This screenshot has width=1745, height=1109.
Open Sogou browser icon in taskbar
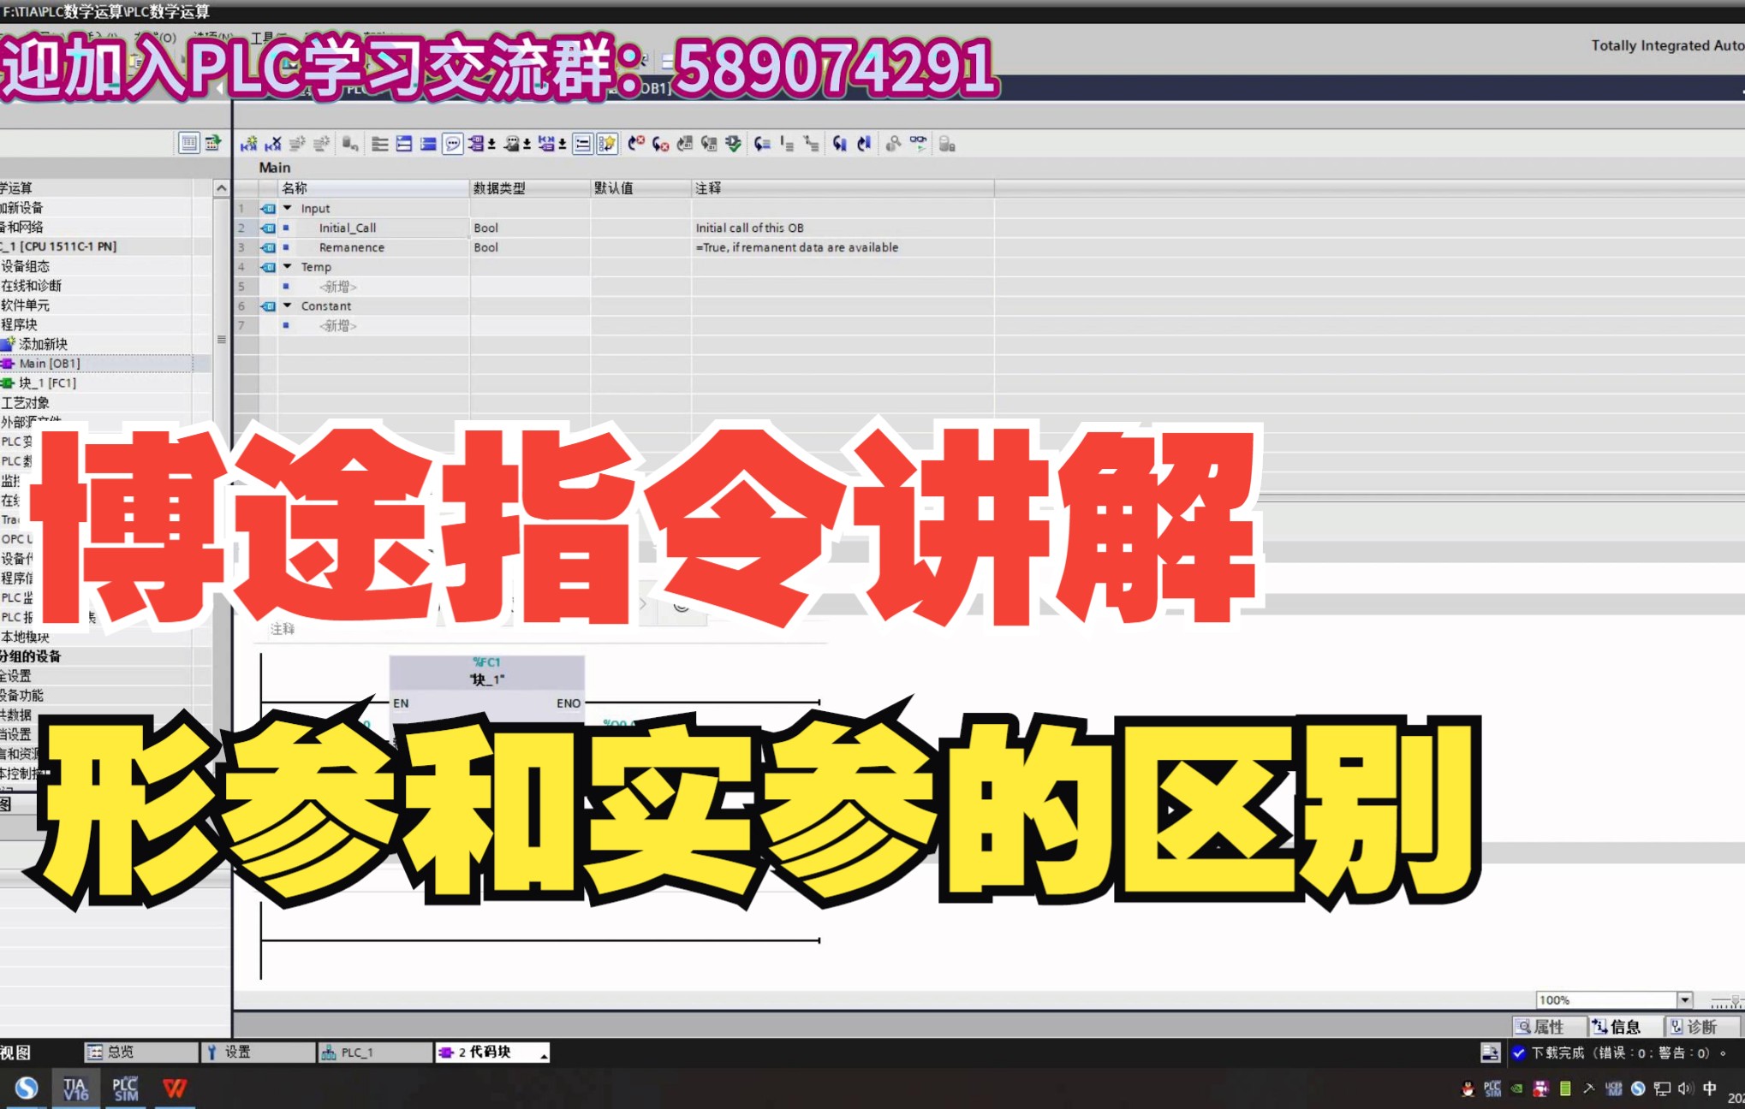pos(27,1088)
